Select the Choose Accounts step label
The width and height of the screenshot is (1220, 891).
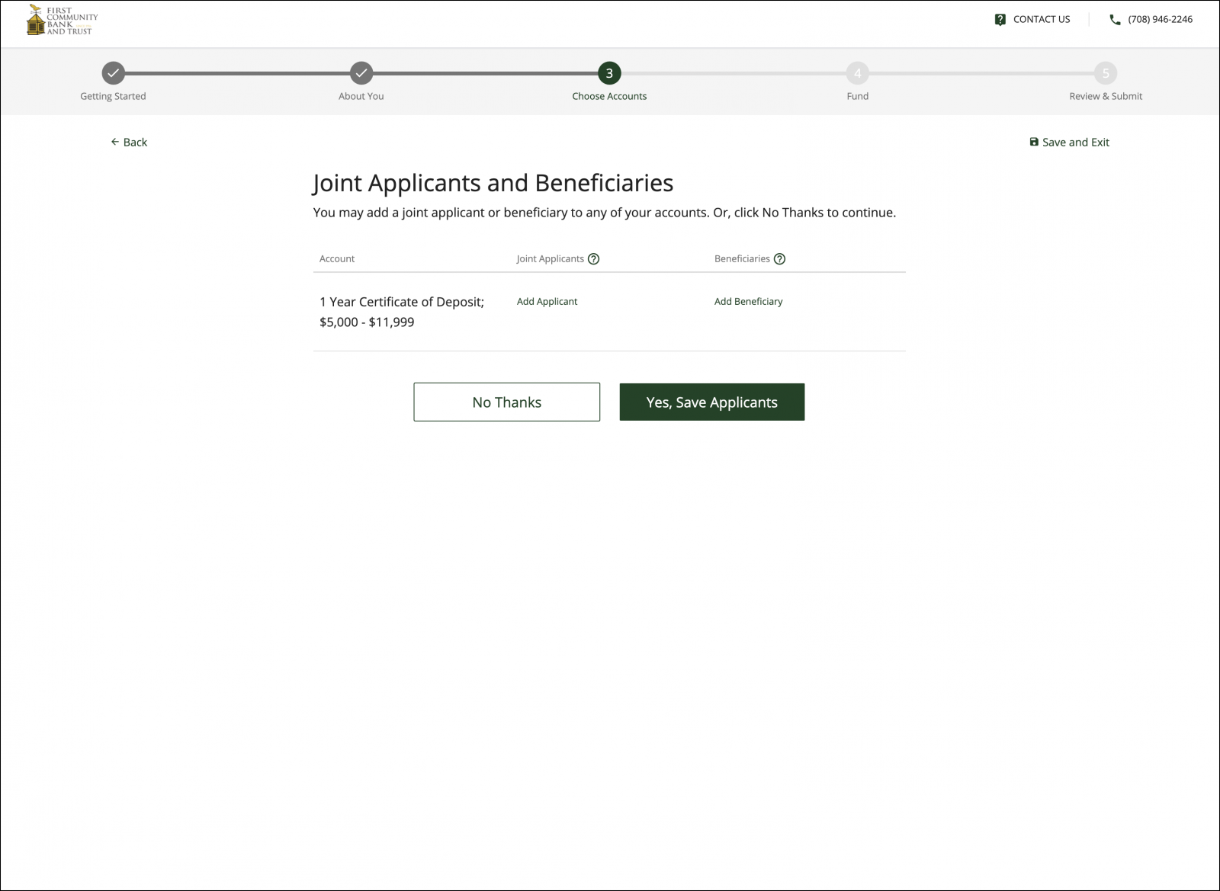(x=609, y=96)
